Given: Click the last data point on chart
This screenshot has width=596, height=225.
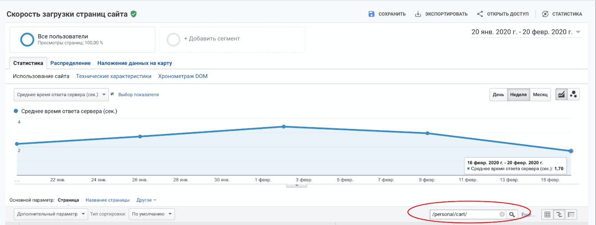Looking at the screenshot, I should click(571, 151).
